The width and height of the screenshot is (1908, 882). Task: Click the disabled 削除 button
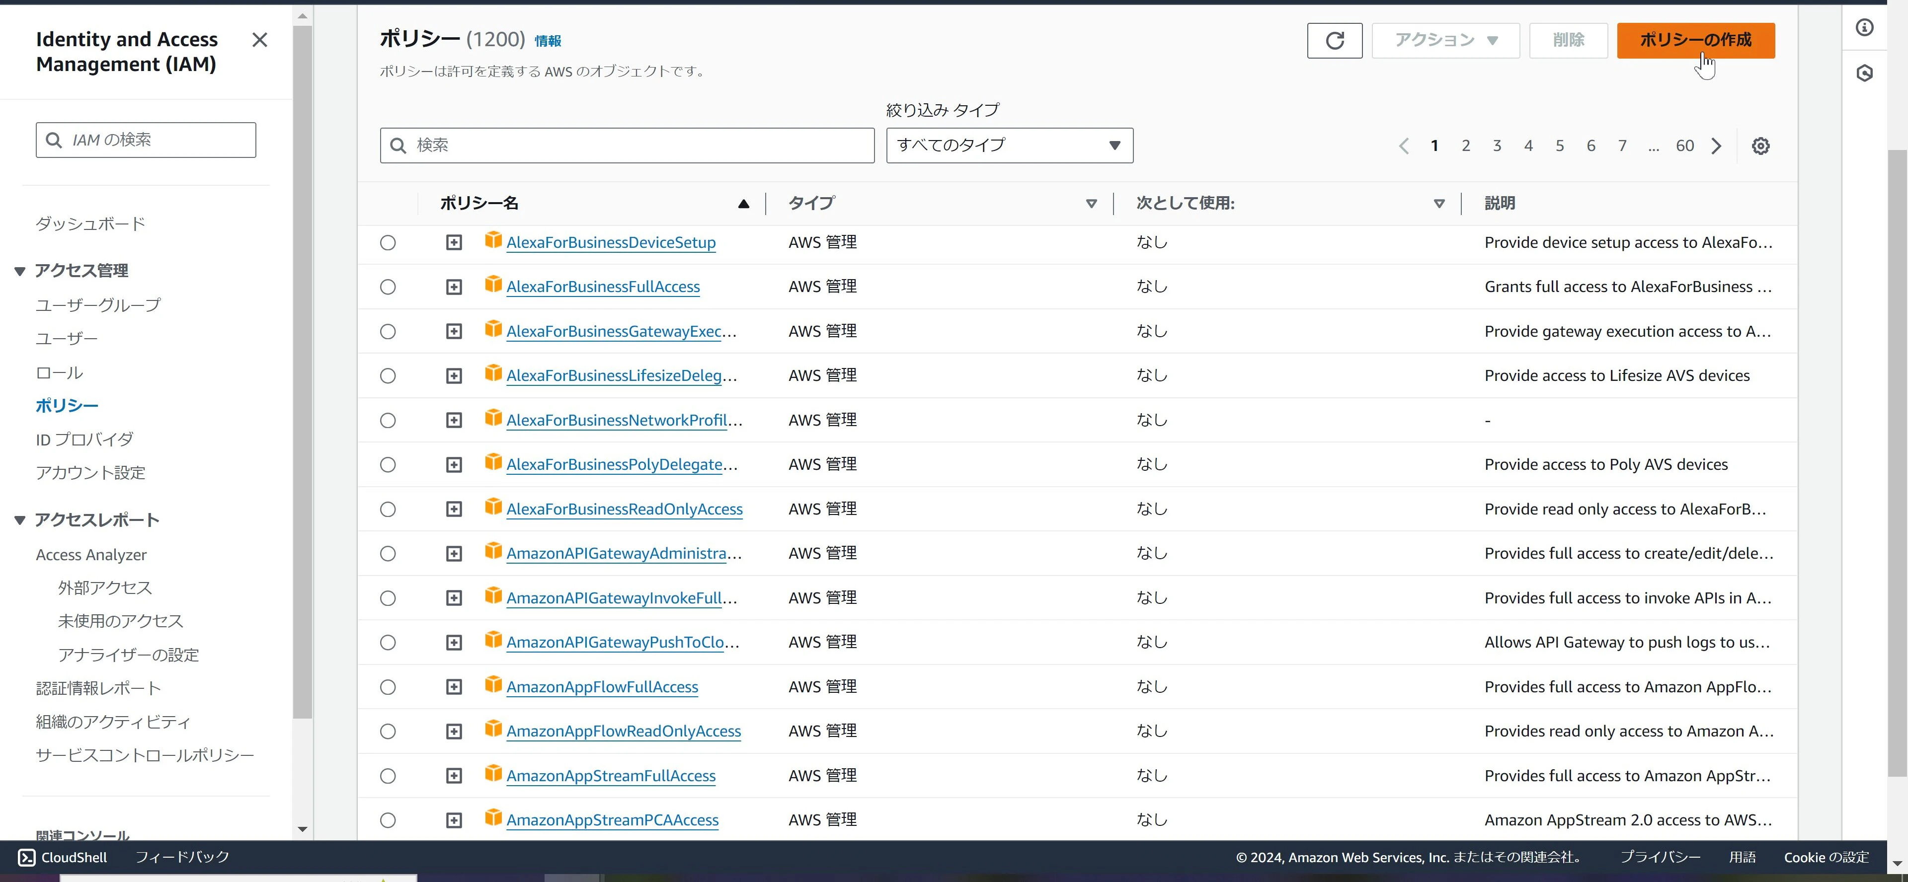point(1568,40)
